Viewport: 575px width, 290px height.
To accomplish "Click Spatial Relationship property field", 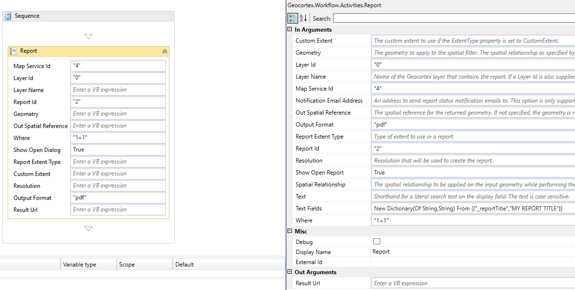I will tap(473, 184).
